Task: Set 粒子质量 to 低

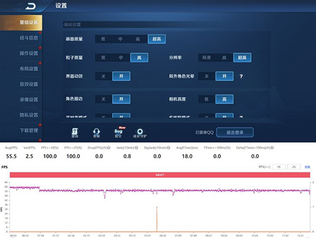Action: (x=104, y=58)
